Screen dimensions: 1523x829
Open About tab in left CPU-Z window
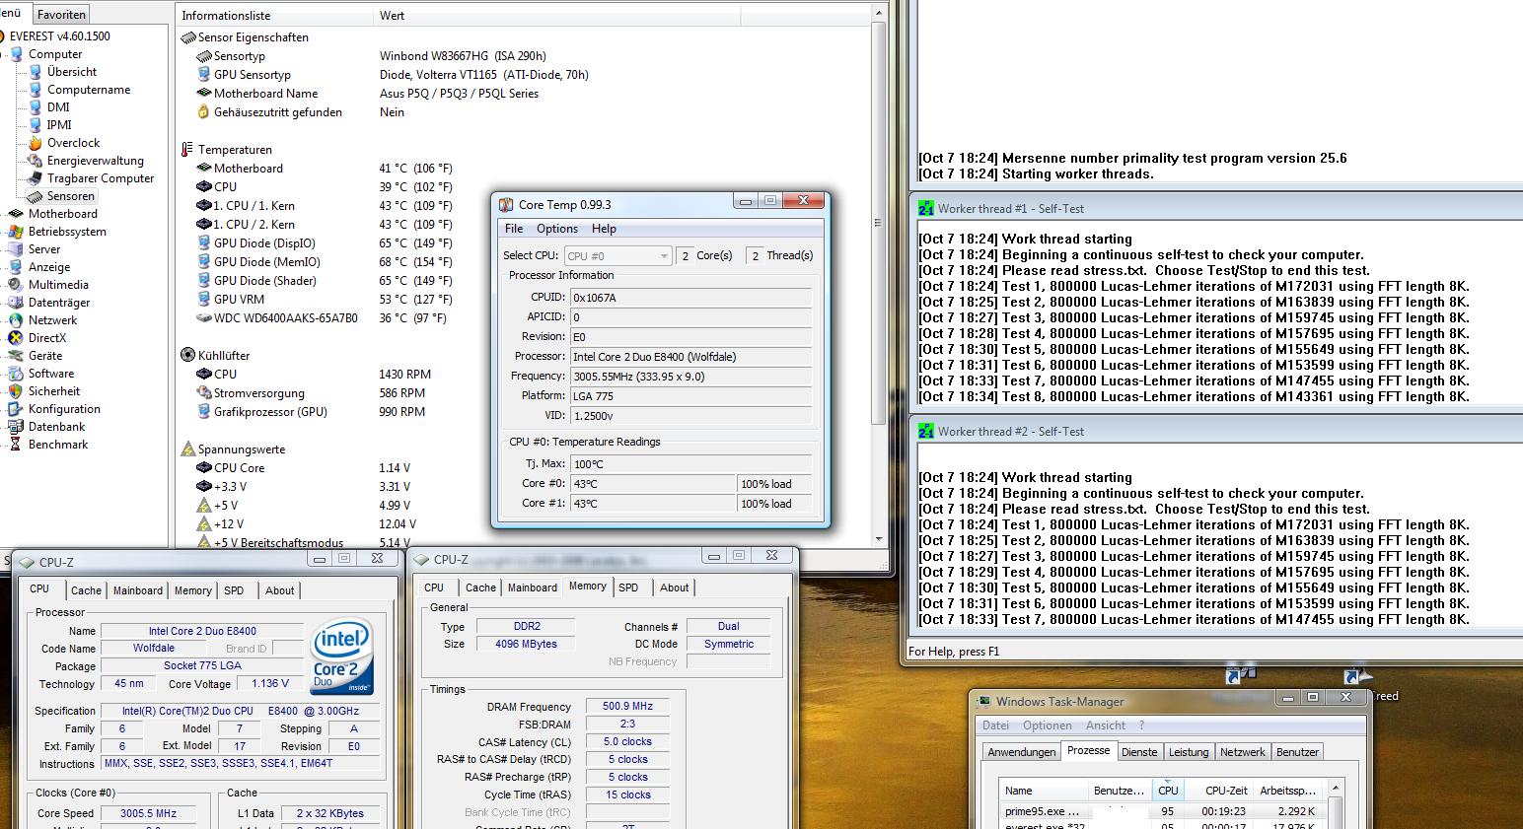tap(279, 590)
